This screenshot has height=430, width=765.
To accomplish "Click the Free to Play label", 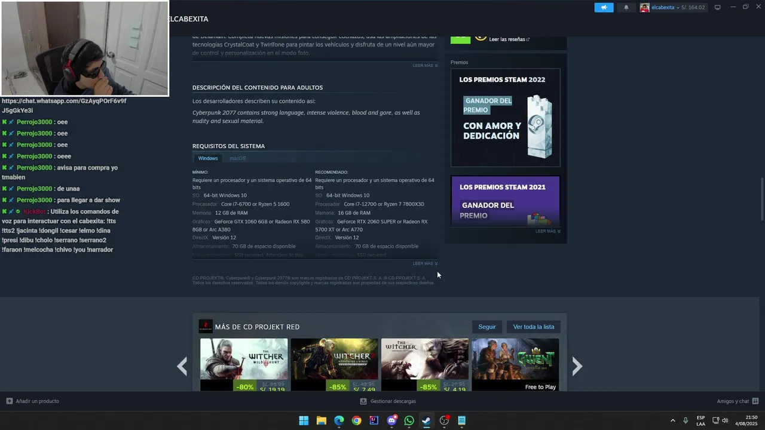I will coord(540,387).
